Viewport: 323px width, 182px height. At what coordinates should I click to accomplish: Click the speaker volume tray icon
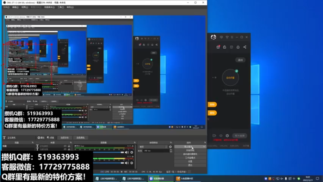click(x=281, y=179)
